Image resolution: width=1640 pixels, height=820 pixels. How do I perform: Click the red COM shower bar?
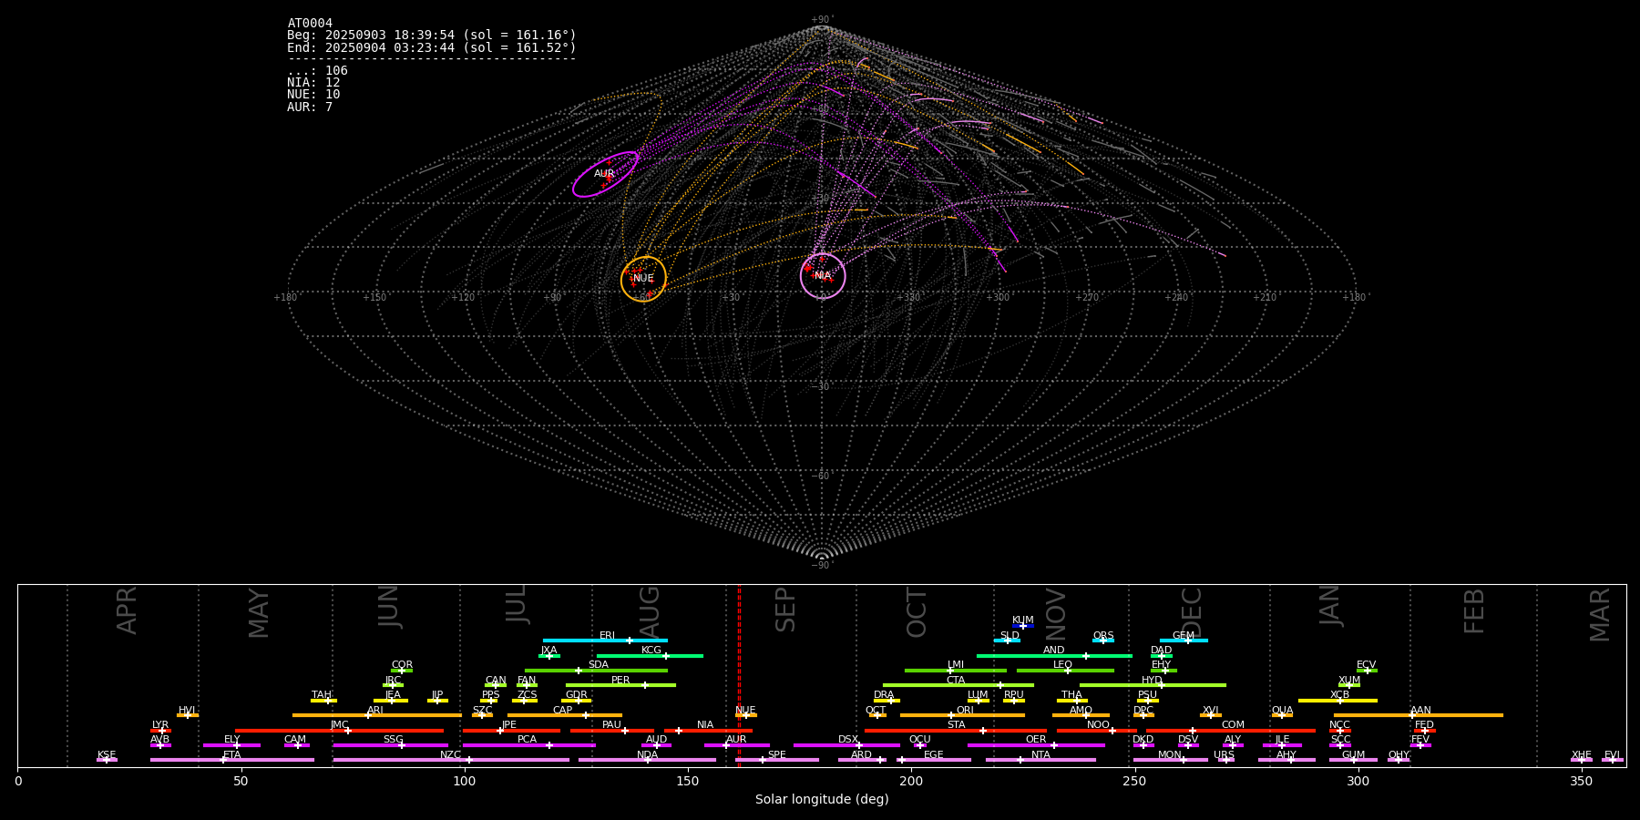point(1231,730)
